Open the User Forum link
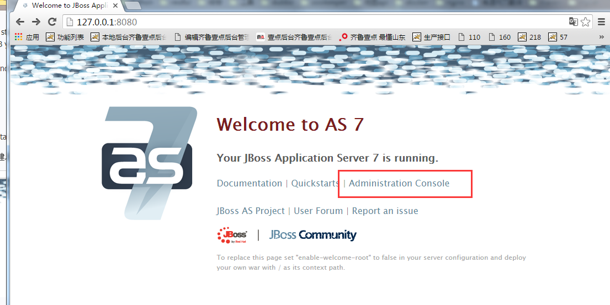The width and height of the screenshot is (610, 305). [x=318, y=211]
